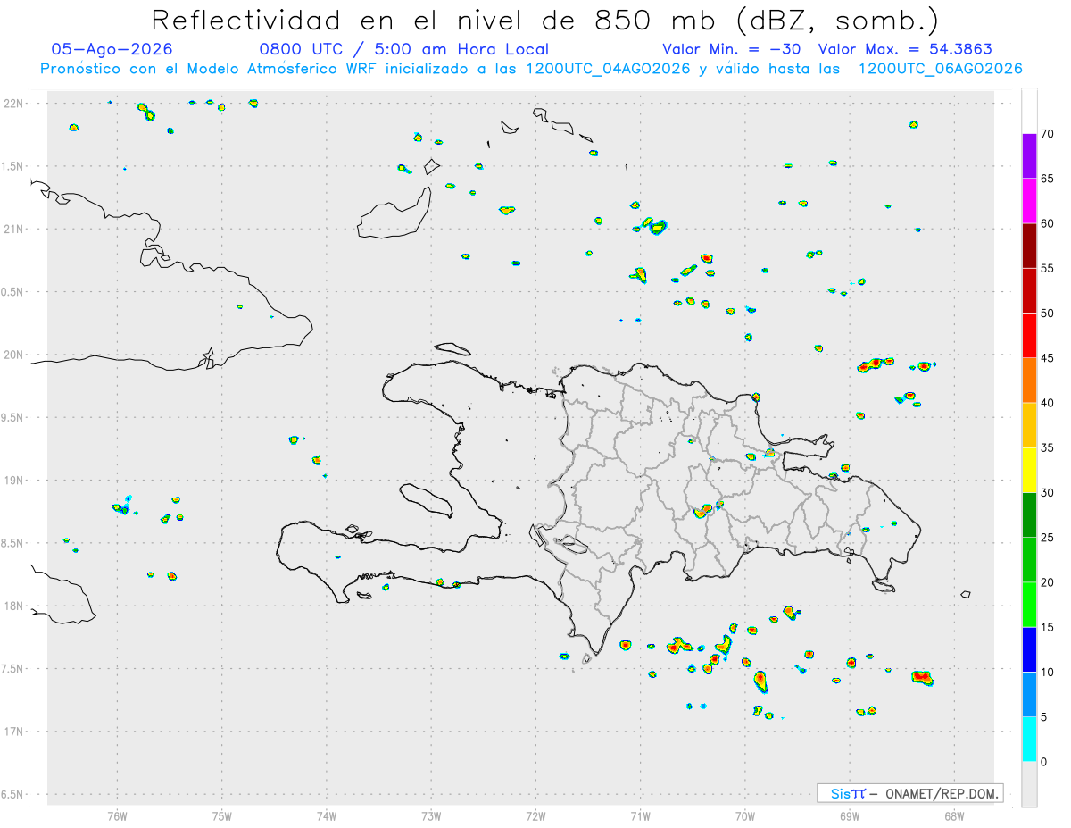The height and width of the screenshot is (828, 1071).
Task: Click the '9.5N' latitude label
Action: click(13, 418)
